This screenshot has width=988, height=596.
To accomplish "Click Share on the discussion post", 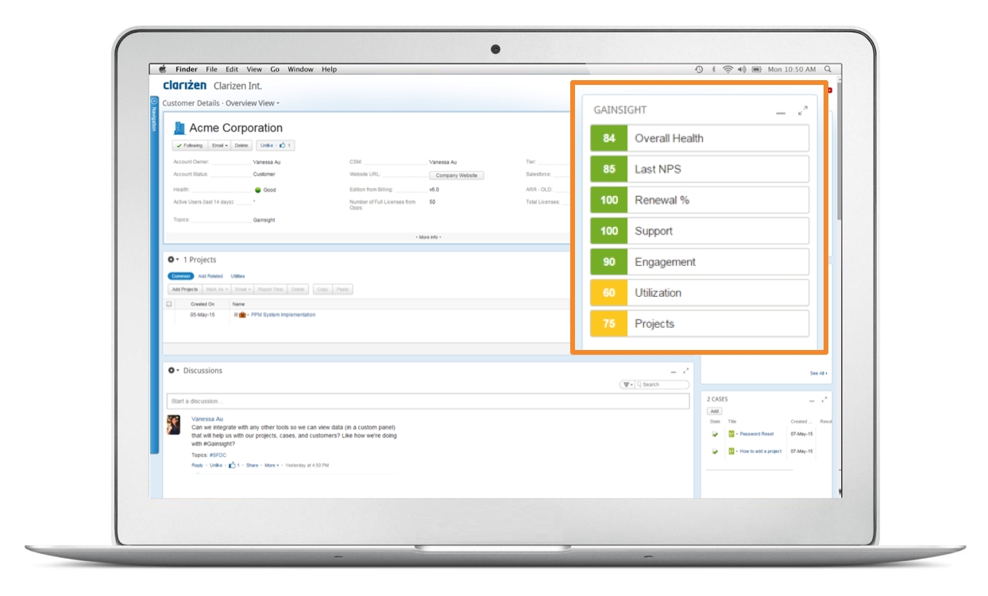I will 252,465.
